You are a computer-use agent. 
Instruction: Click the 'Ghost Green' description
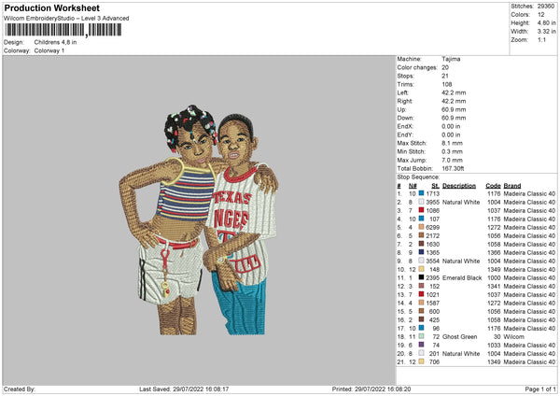click(459, 336)
